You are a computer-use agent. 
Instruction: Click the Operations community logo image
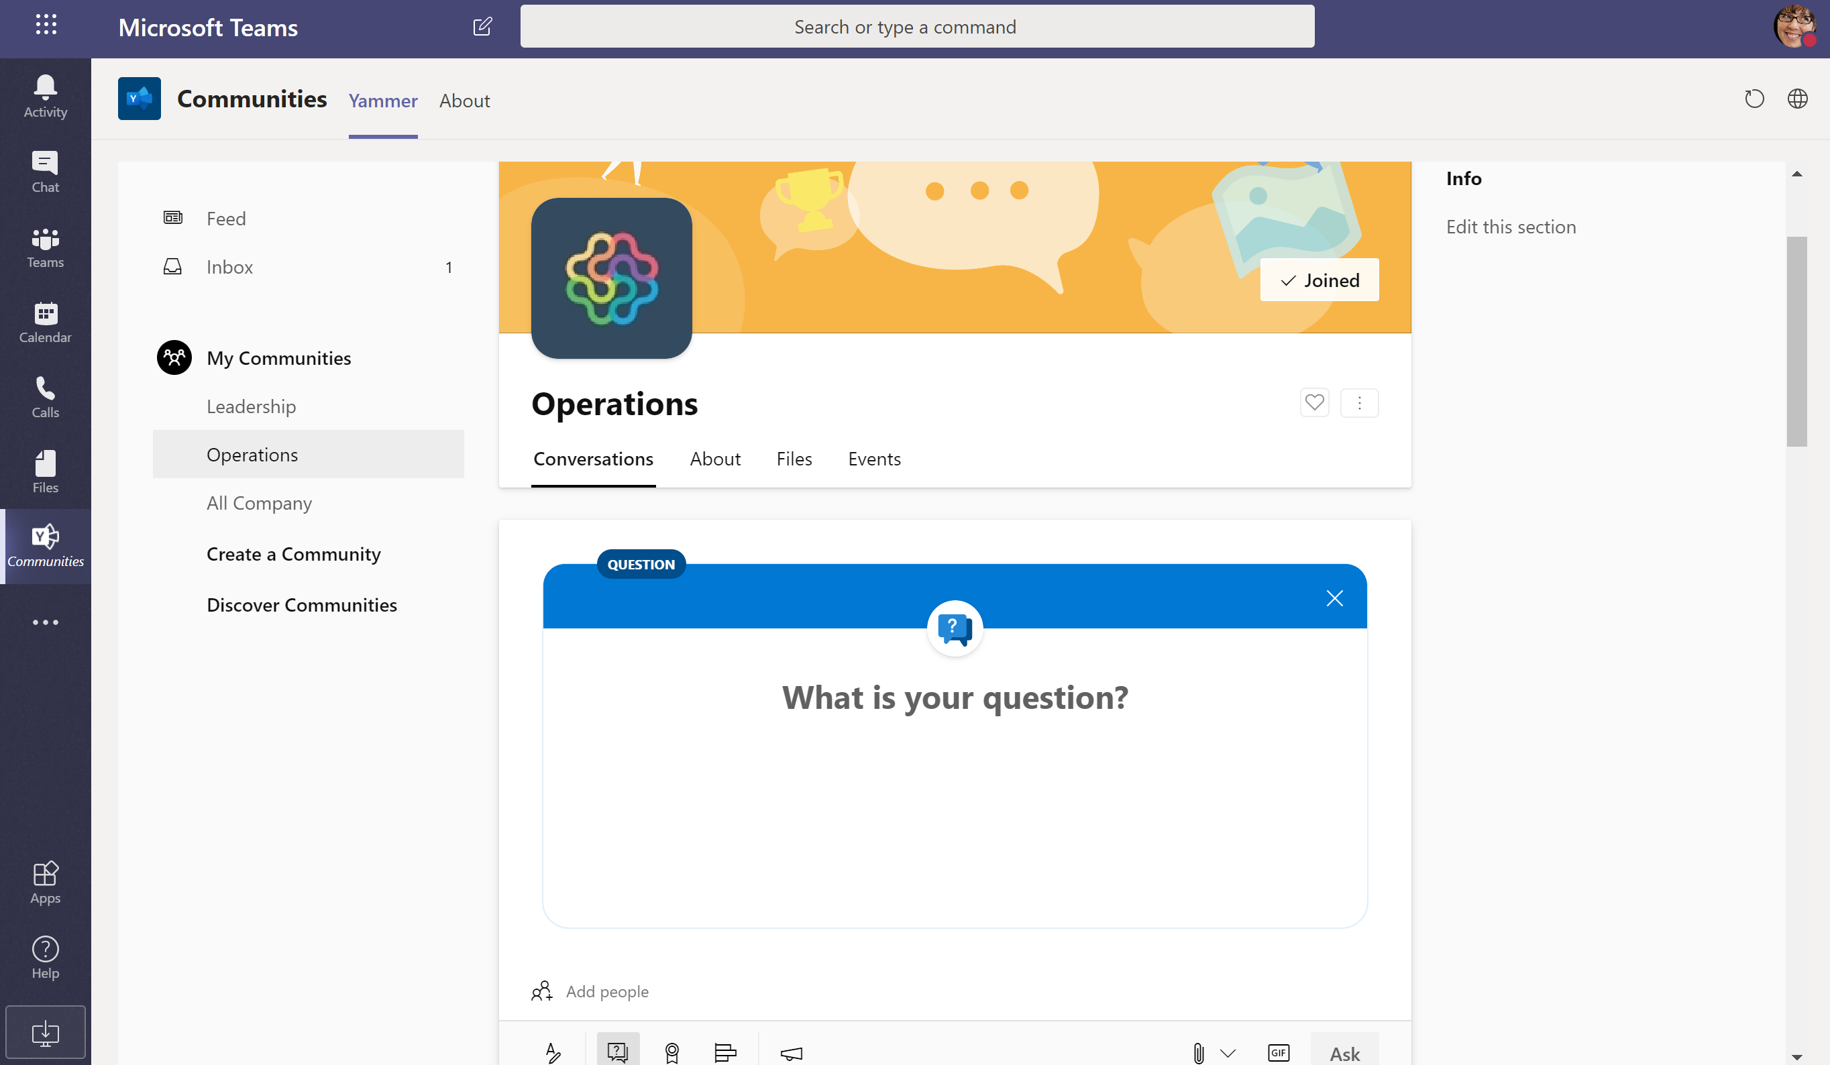610,278
